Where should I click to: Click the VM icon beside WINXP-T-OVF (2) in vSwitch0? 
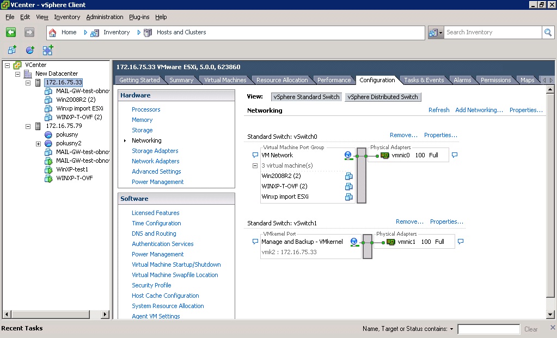(349, 186)
